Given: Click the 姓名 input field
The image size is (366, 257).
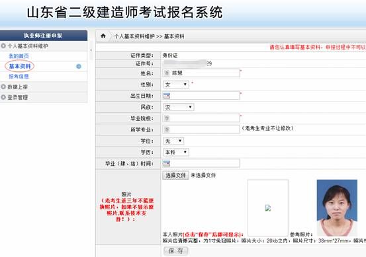Looking at the screenshot, I should click(x=201, y=73).
